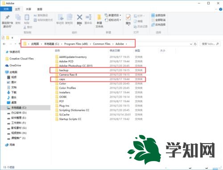Image resolution: width=223 pixels, height=170 pixels.
Task: Expand the Quick Access Toolbar customize arrow
Action: pos(12,38)
